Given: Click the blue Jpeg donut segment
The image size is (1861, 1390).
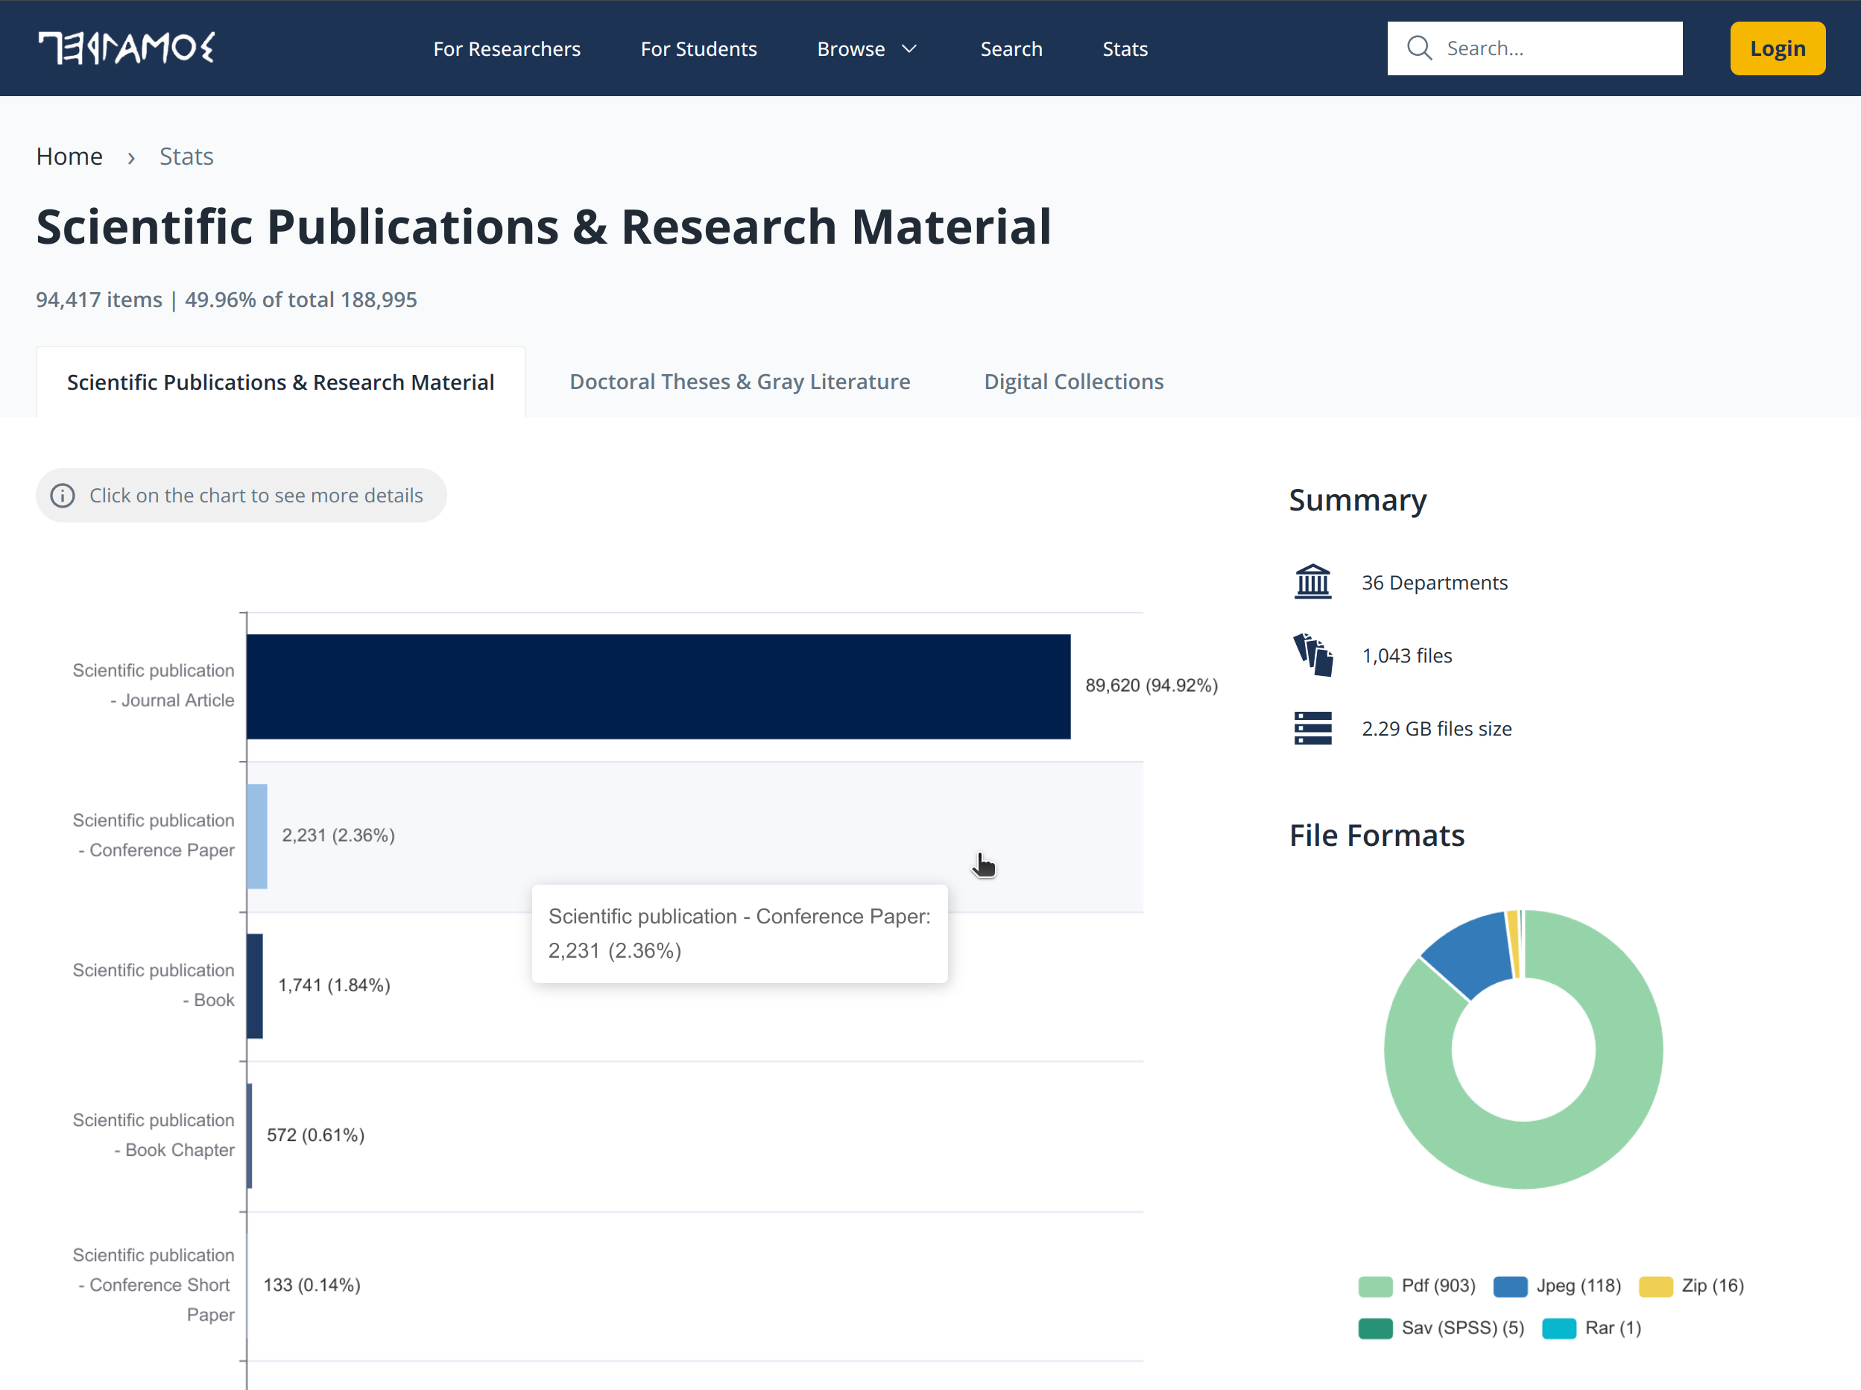Looking at the screenshot, I should pyautogui.click(x=1476, y=955).
